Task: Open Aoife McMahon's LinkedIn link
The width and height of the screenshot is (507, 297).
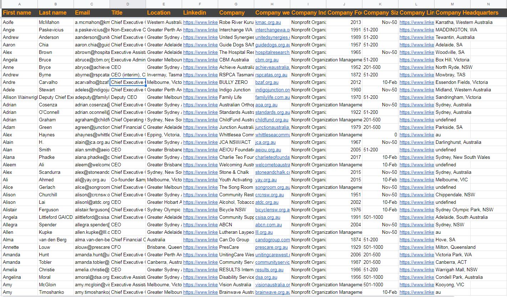Action: click(x=200, y=22)
